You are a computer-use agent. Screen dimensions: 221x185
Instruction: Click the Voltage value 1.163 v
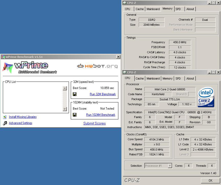(187, 104)
